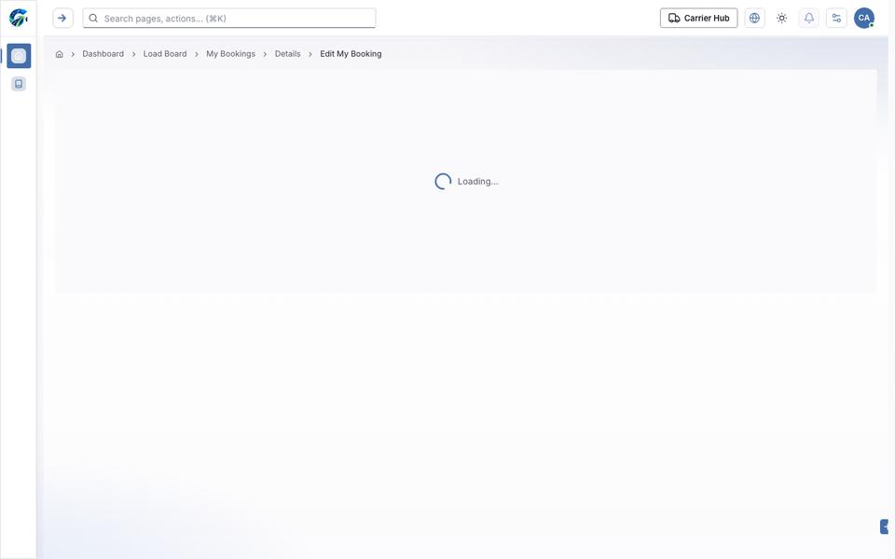The height and width of the screenshot is (559, 895).
Task: Open the home sidebar icon
Action: [x=19, y=56]
